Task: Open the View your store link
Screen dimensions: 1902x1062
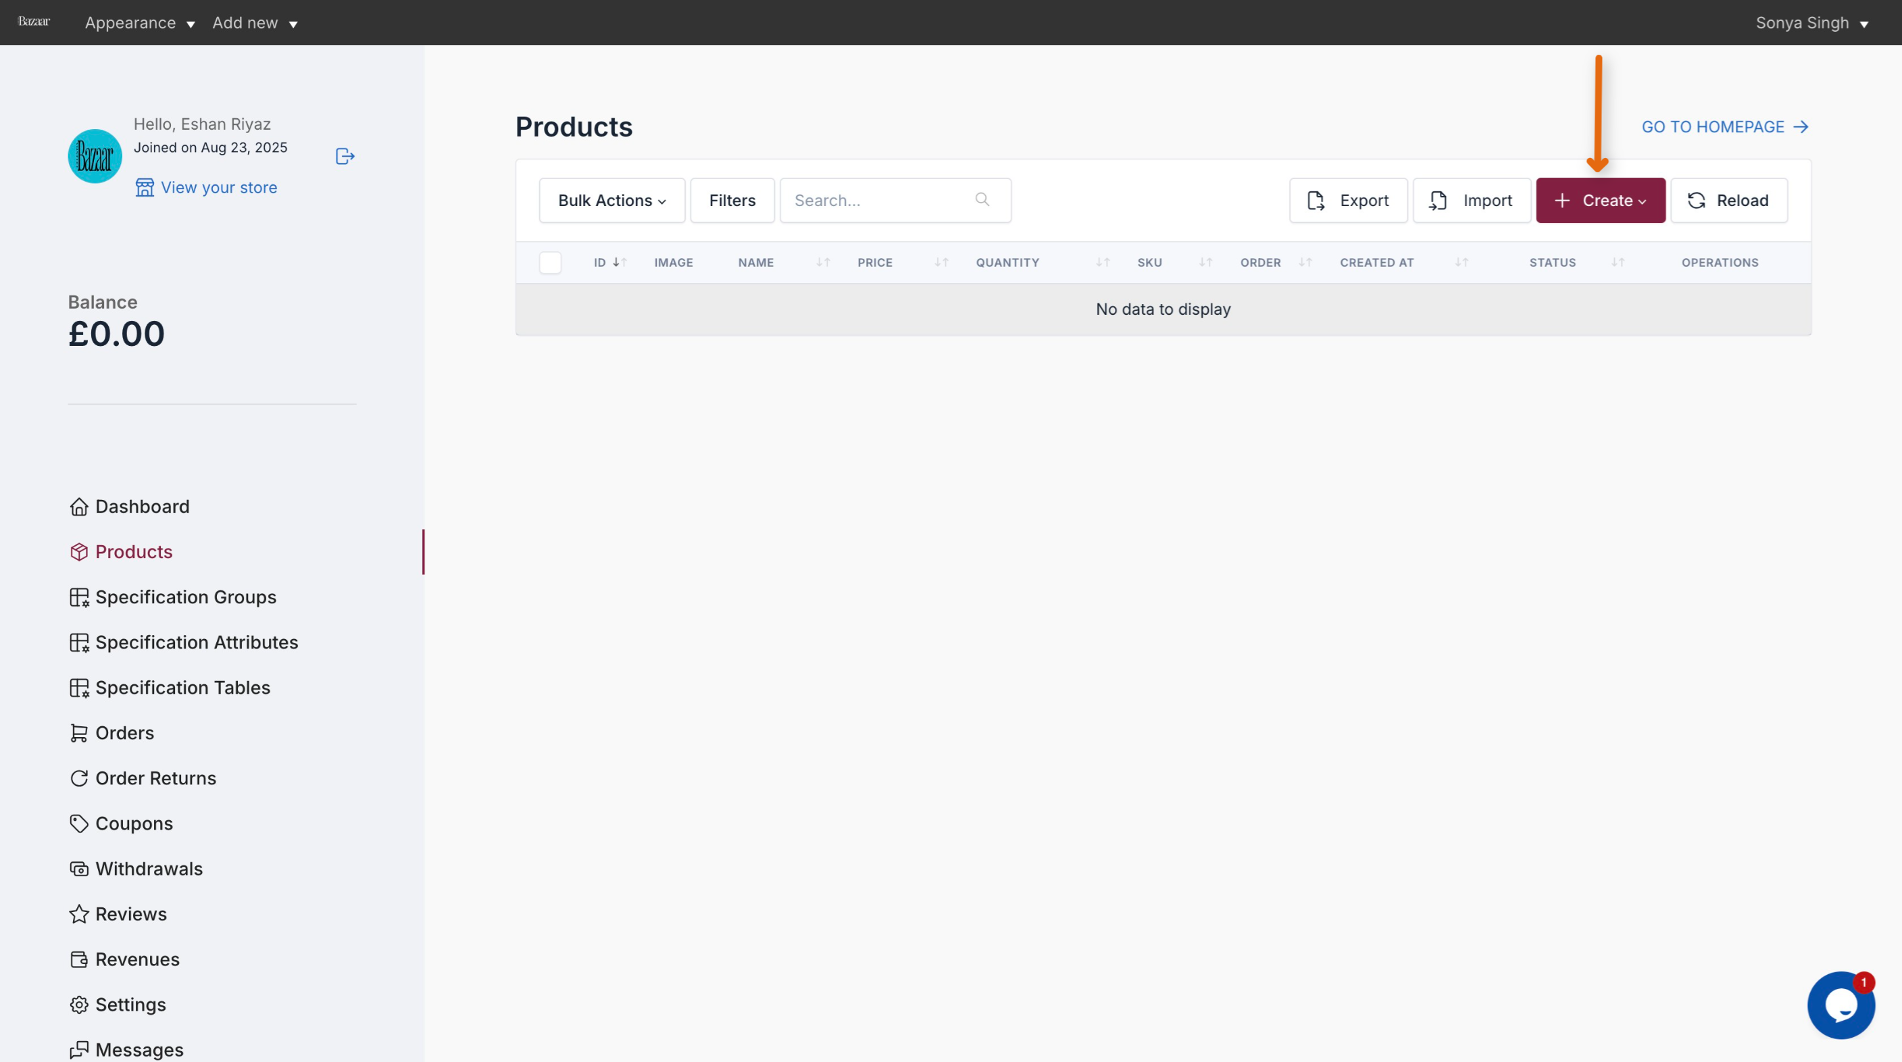Action: [x=206, y=187]
